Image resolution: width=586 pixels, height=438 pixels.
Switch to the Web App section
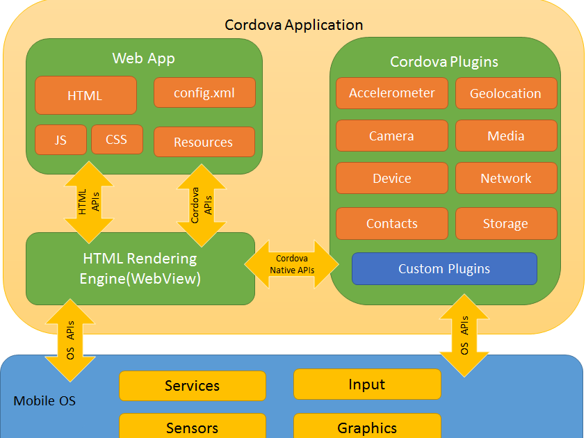pos(143,58)
